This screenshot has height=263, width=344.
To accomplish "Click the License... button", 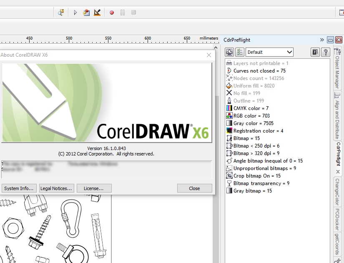I will (93, 188).
